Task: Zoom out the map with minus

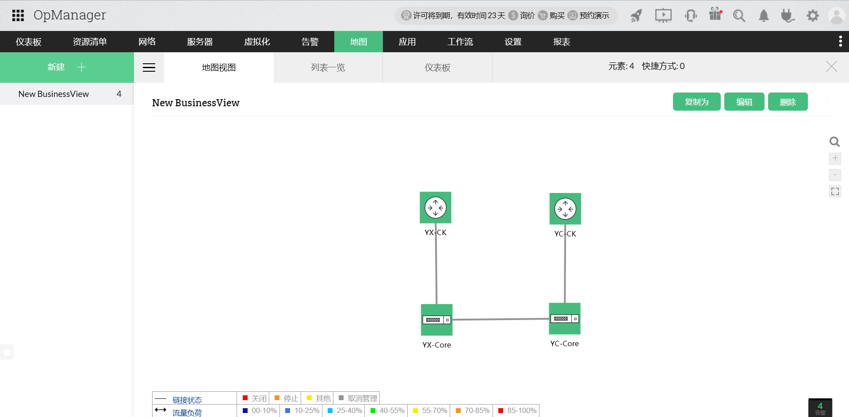Action: 835,175
